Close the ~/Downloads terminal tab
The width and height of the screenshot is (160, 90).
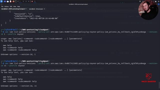[44, 9]
